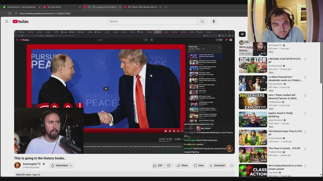Open This Town Is Cursed thumbnail 35:28
Screen dimensions: 323x181
click(x=253, y=155)
